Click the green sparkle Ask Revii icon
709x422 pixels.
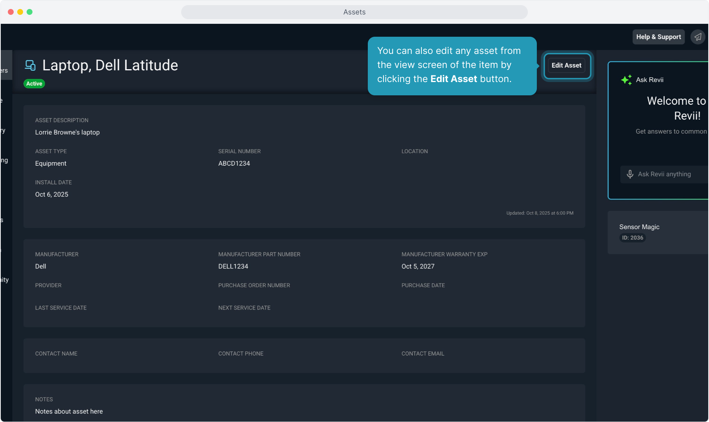click(x=626, y=80)
